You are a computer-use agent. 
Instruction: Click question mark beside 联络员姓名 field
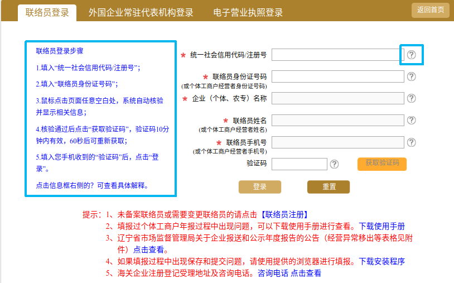[x=412, y=120]
